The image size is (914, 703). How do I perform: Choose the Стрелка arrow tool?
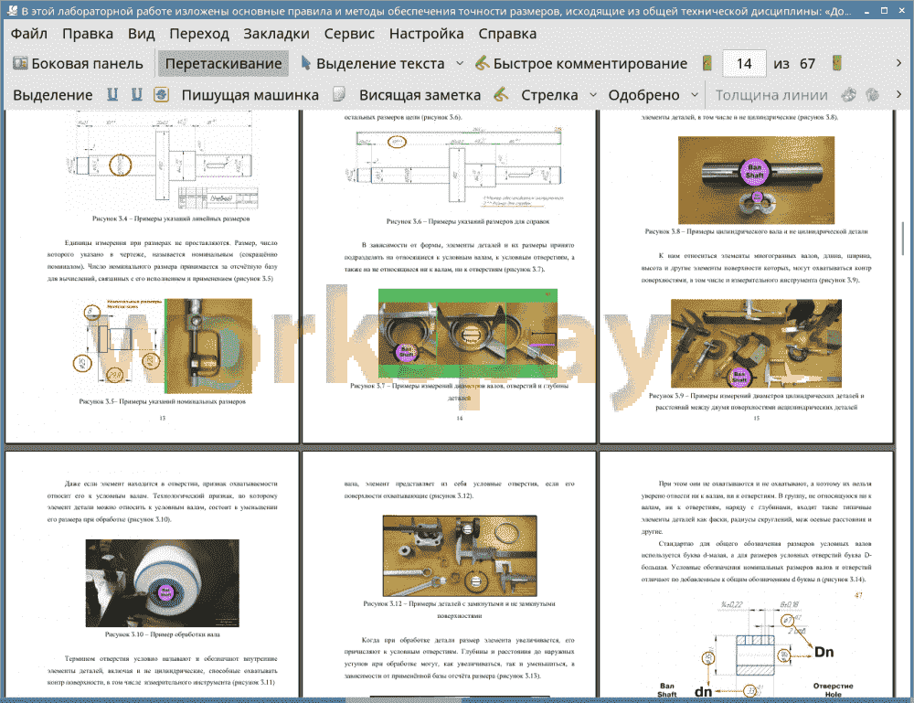549,95
